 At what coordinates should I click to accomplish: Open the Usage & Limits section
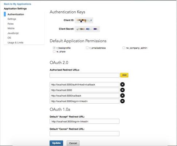click(15, 43)
